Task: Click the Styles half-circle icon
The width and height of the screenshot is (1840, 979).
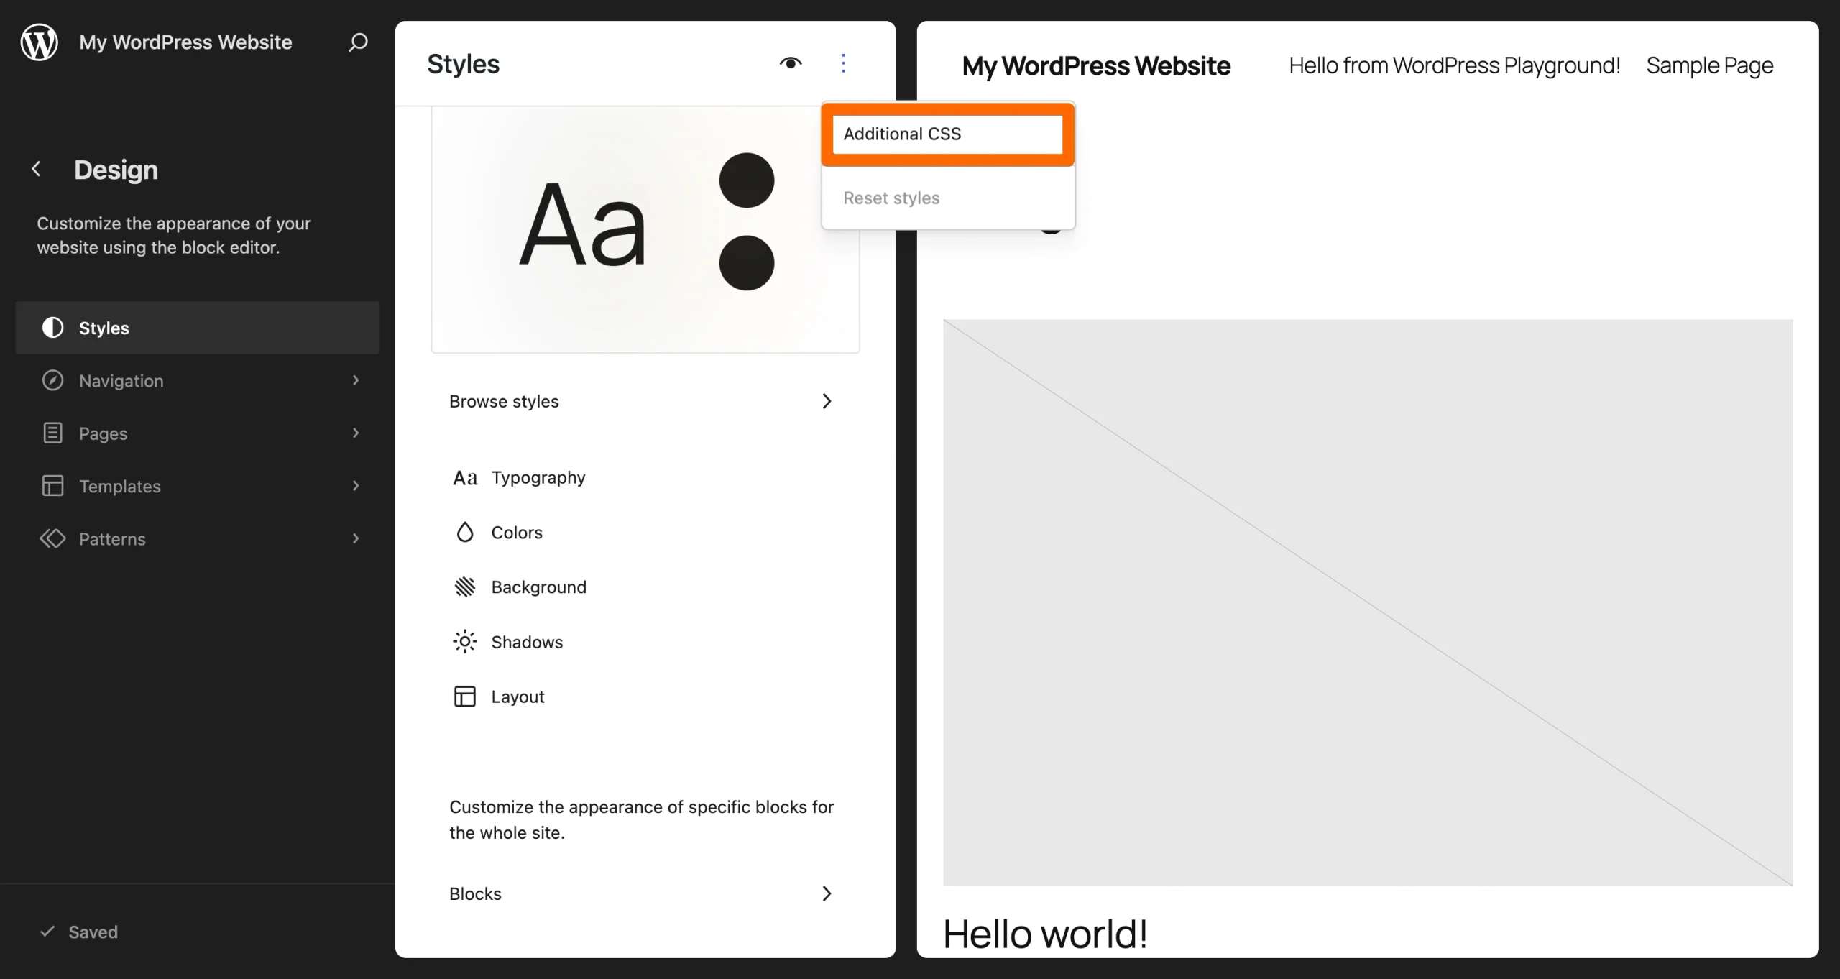Action: tap(52, 328)
